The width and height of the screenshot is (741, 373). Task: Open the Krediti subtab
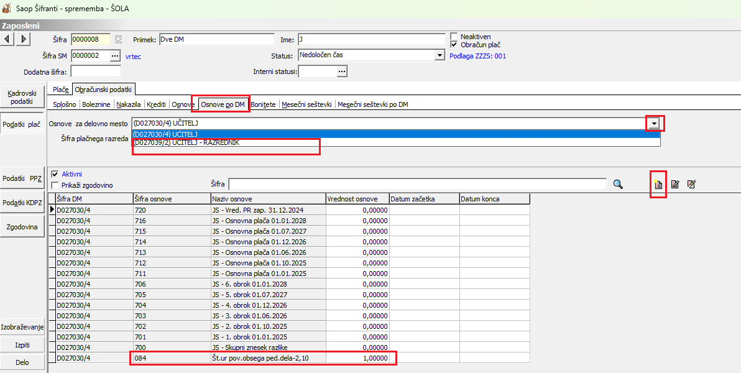156,104
